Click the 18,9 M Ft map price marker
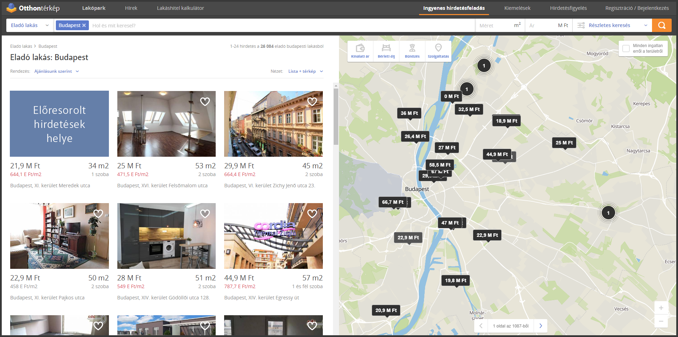This screenshot has width=678, height=337. [x=507, y=121]
